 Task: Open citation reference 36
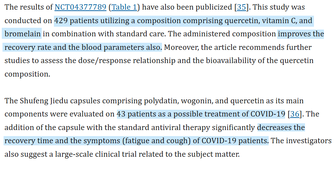(295, 114)
